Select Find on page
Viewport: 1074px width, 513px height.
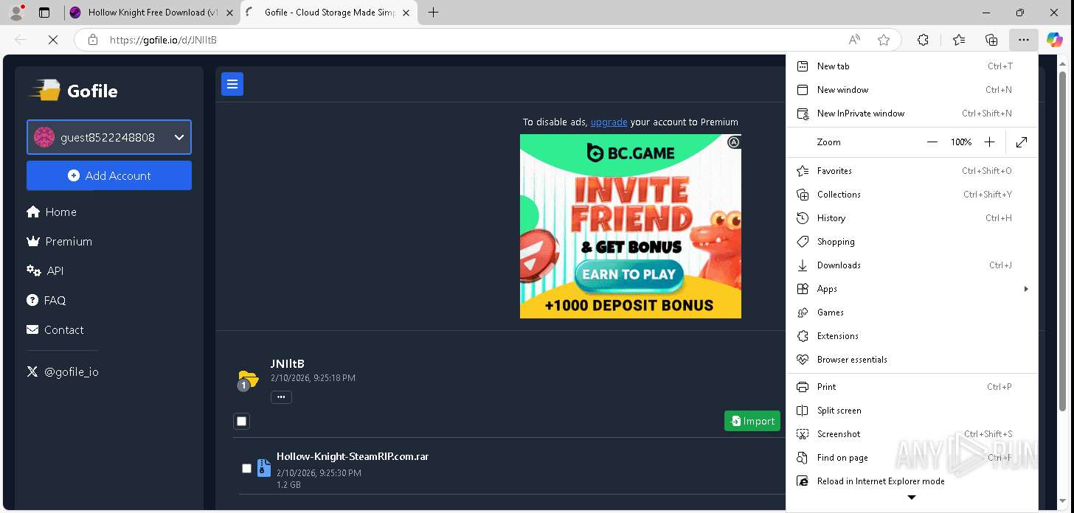click(x=912, y=458)
